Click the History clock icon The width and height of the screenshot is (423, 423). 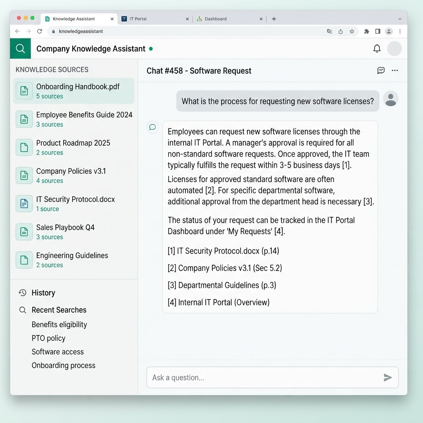pos(23,293)
